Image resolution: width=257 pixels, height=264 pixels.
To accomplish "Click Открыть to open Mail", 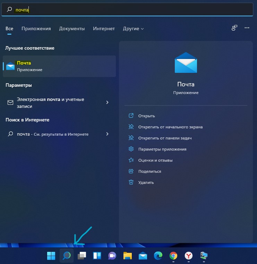I will click(146, 116).
